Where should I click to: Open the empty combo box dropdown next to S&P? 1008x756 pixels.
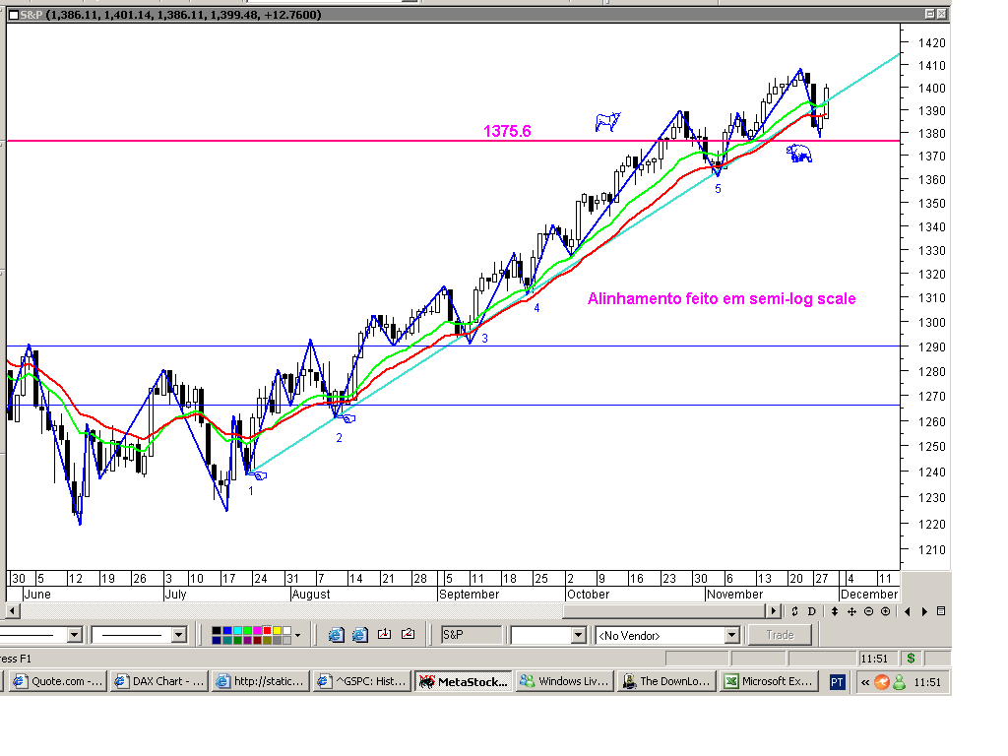tap(578, 635)
